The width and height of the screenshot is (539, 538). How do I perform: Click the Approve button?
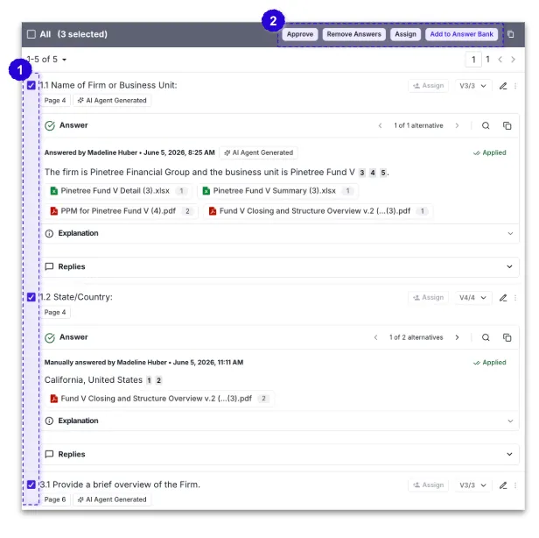click(300, 34)
